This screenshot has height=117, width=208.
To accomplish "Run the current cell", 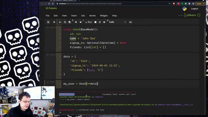I will (89, 22).
